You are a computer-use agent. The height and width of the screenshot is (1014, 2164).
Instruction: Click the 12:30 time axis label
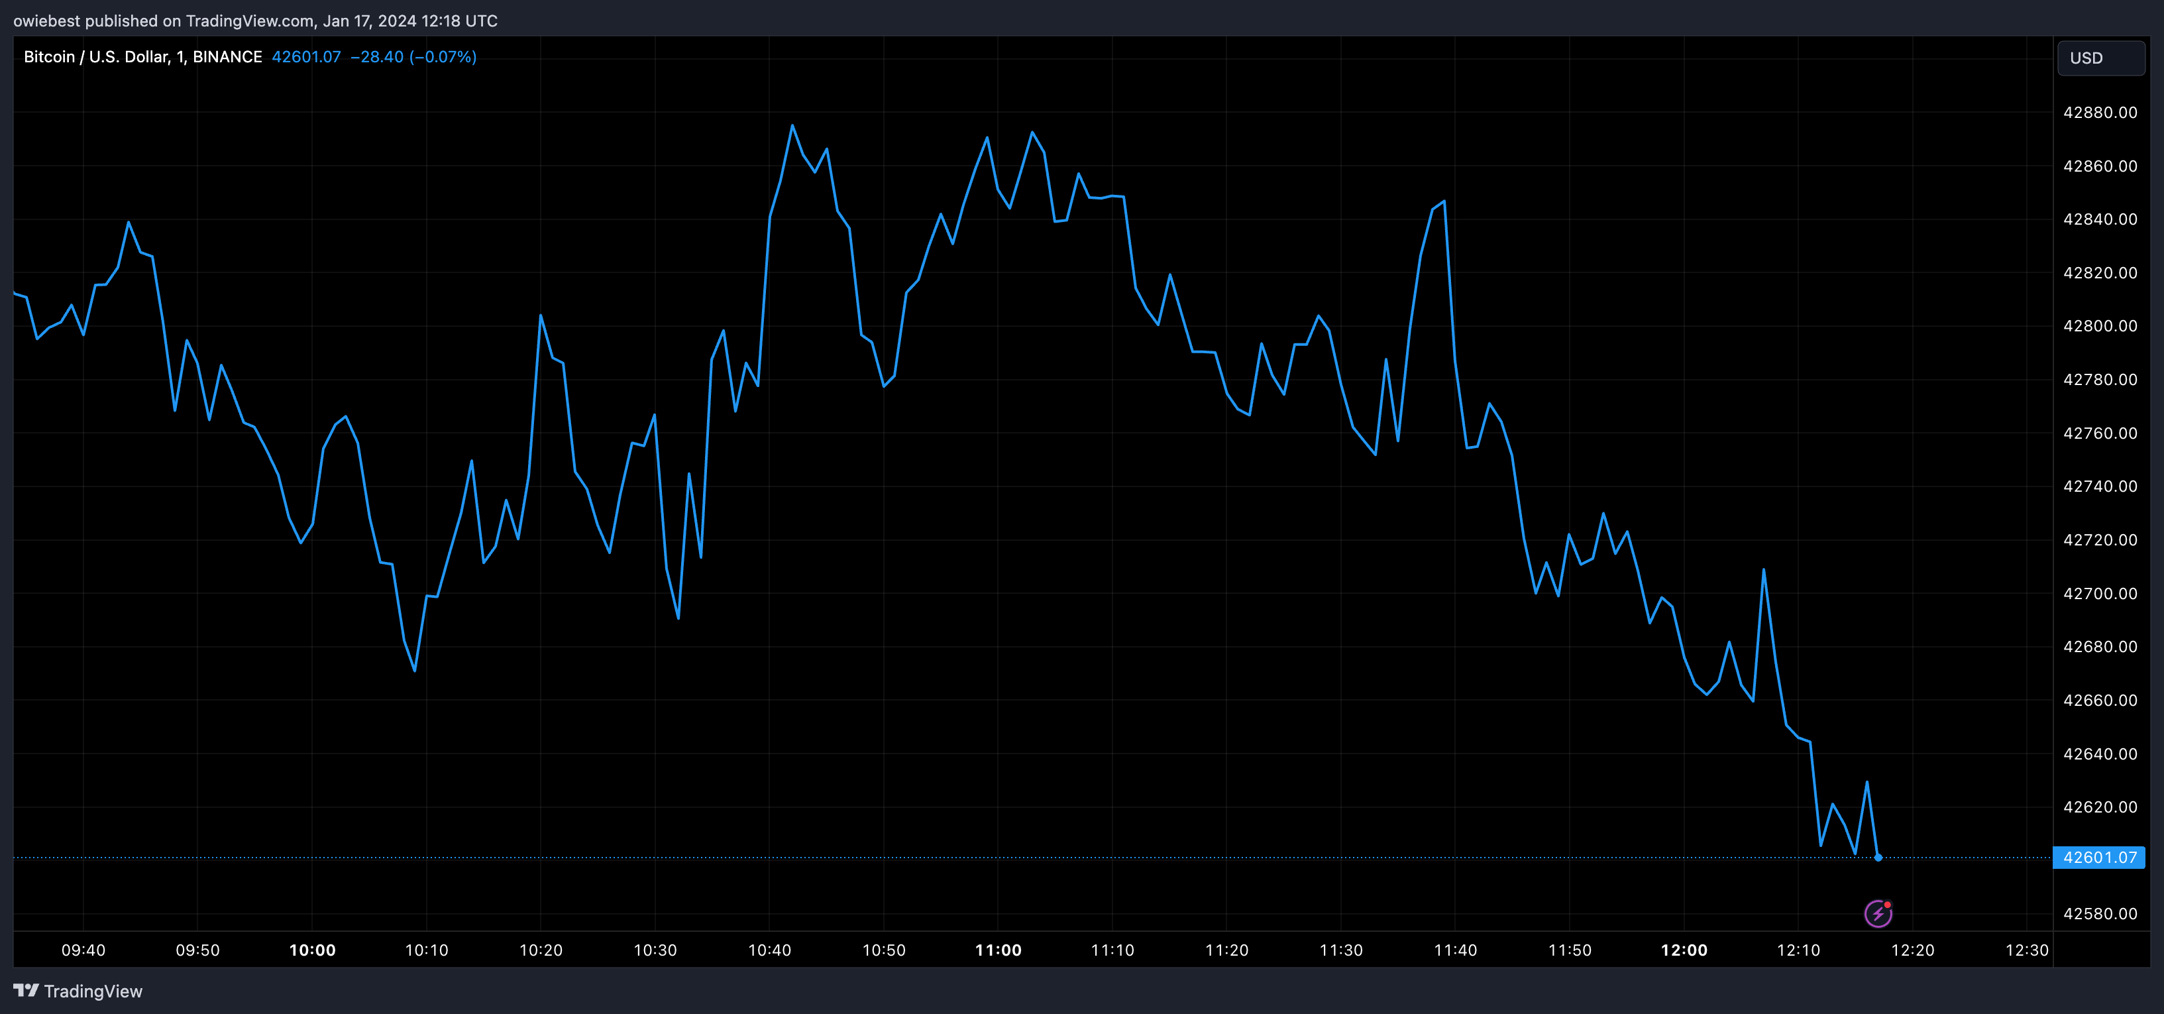click(2027, 950)
